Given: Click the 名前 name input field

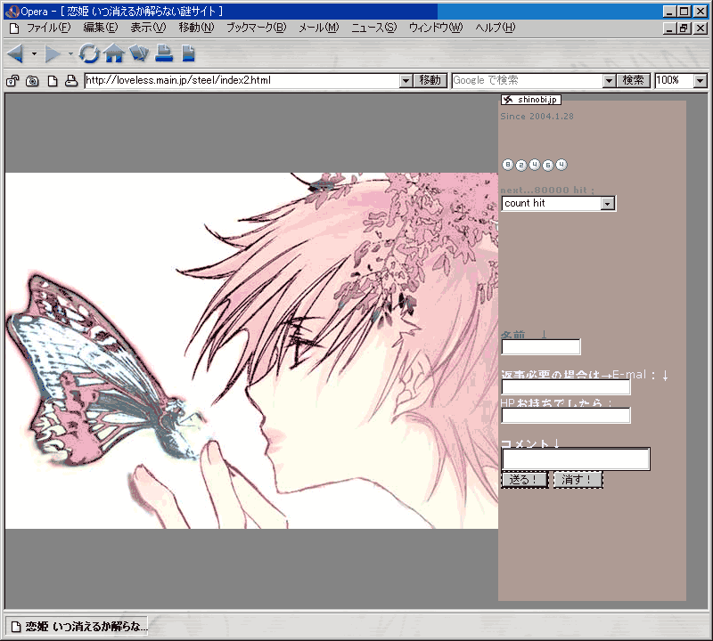Looking at the screenshot, I should click(541, 347).
